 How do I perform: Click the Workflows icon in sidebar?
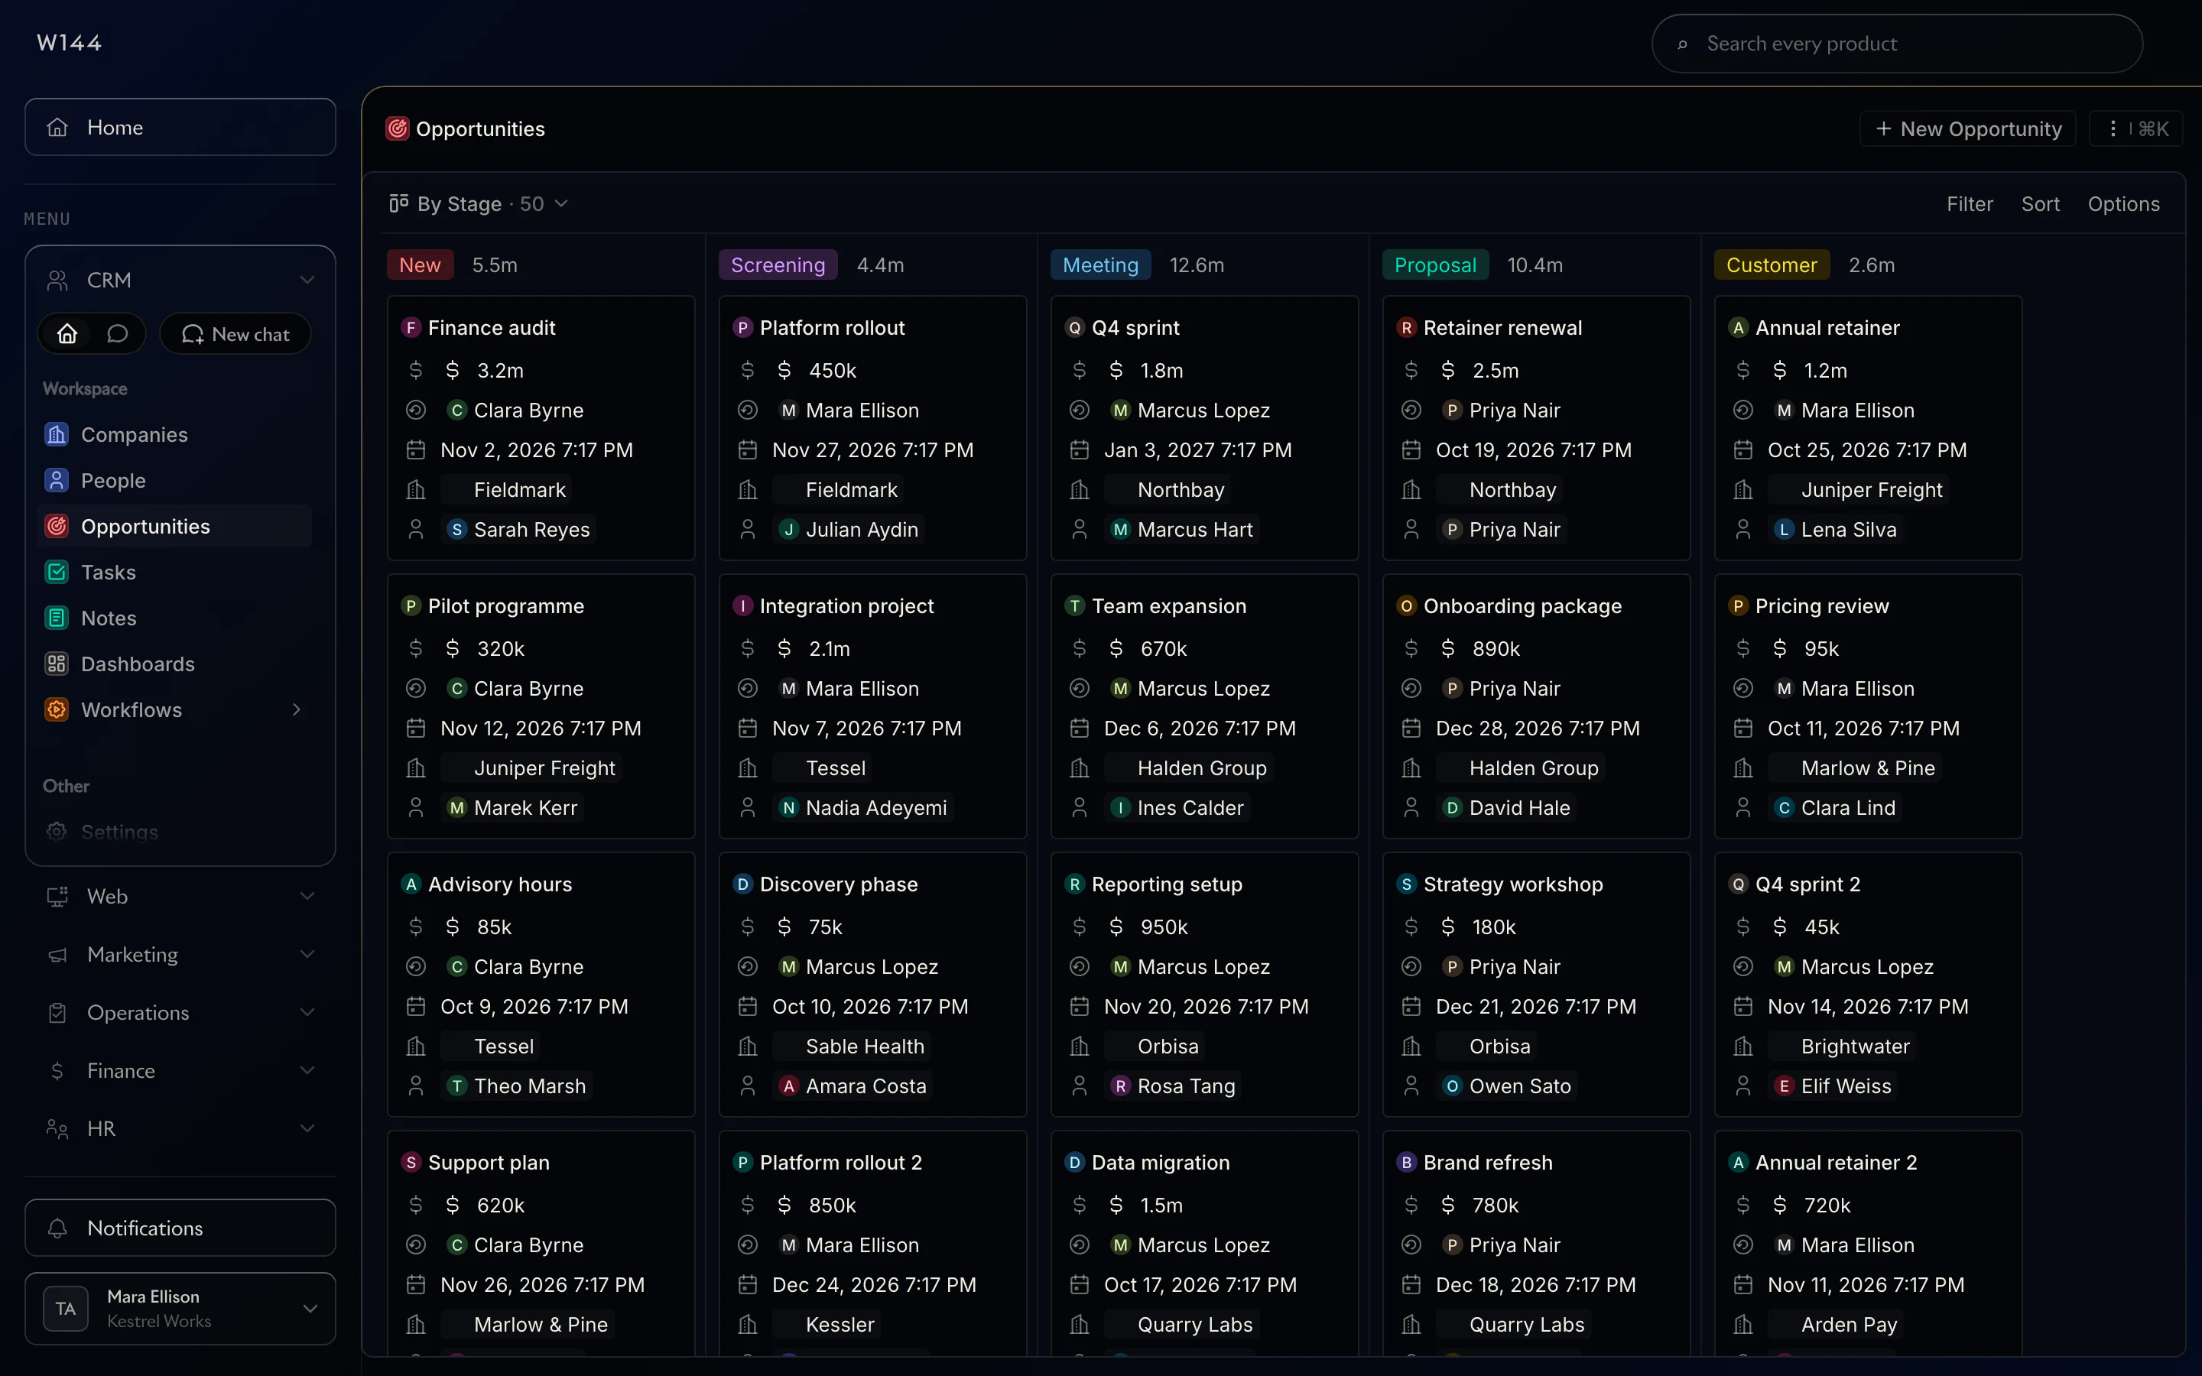click(x=57, y=710)
